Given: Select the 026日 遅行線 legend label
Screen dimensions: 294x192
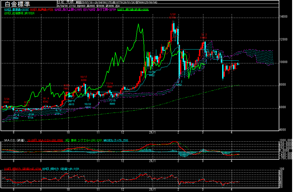Looking at the screenshot, I should click(x=133, y=9).
